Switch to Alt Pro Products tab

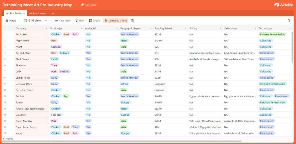click(16, 13)
